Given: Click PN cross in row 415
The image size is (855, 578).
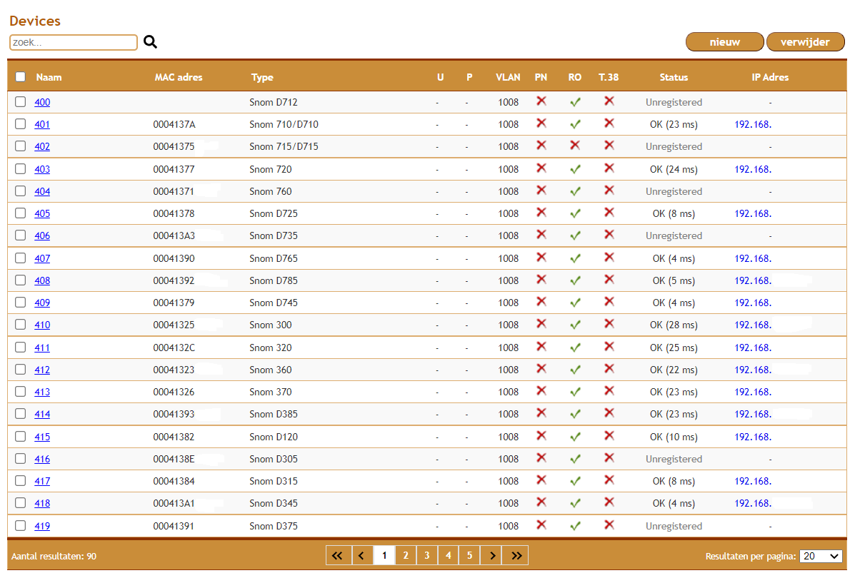Looking at the screenshot, I should (541, 436).
